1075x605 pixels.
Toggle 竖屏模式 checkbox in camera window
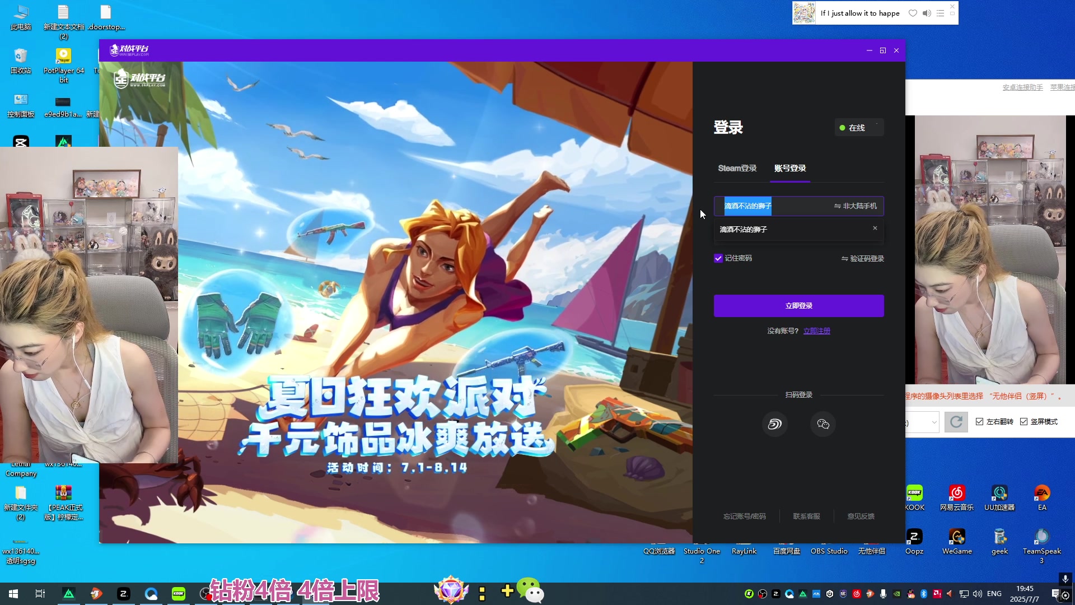pos(1023,422)
